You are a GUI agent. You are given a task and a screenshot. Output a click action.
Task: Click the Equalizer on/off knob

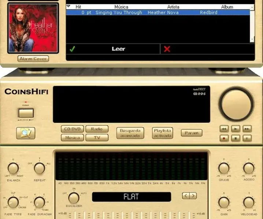(74, 198)
